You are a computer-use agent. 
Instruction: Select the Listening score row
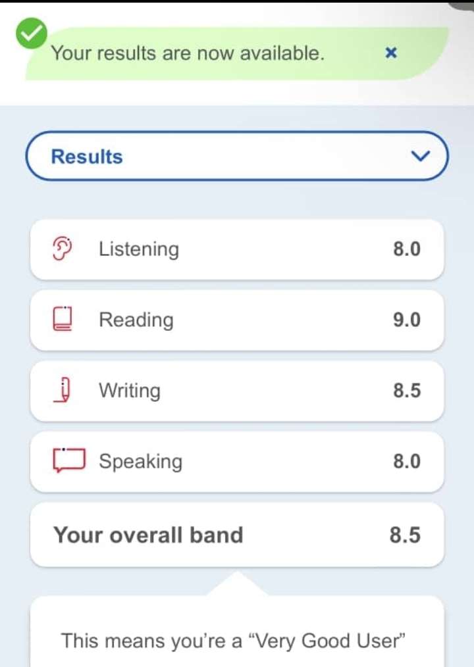tap(237, 249)
